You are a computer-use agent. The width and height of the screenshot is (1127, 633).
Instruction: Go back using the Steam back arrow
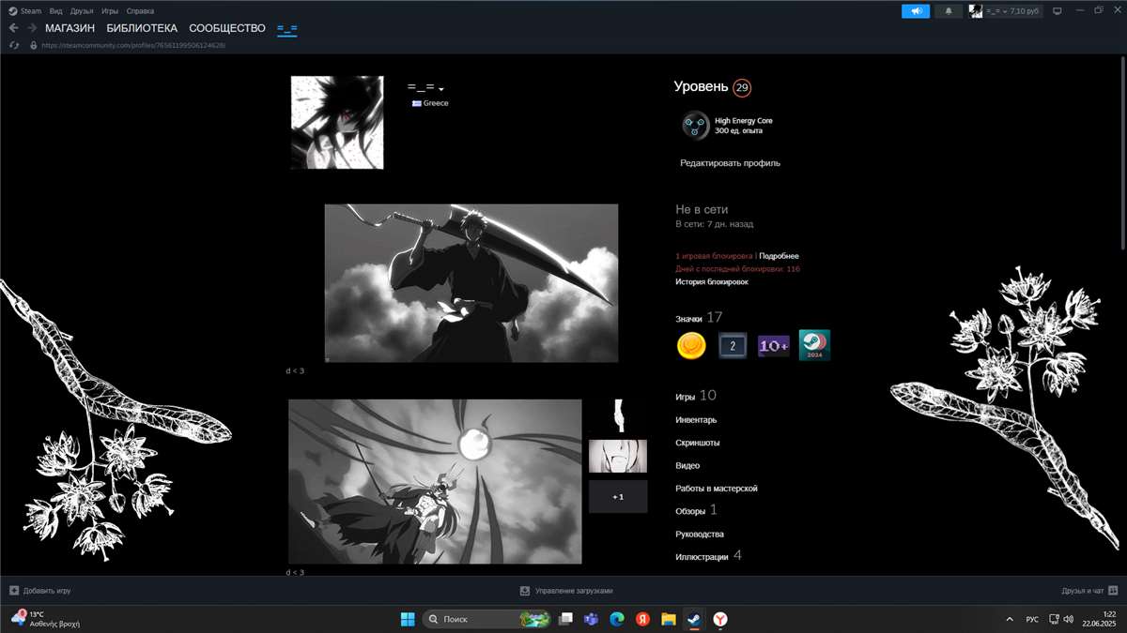click(13, 28)
